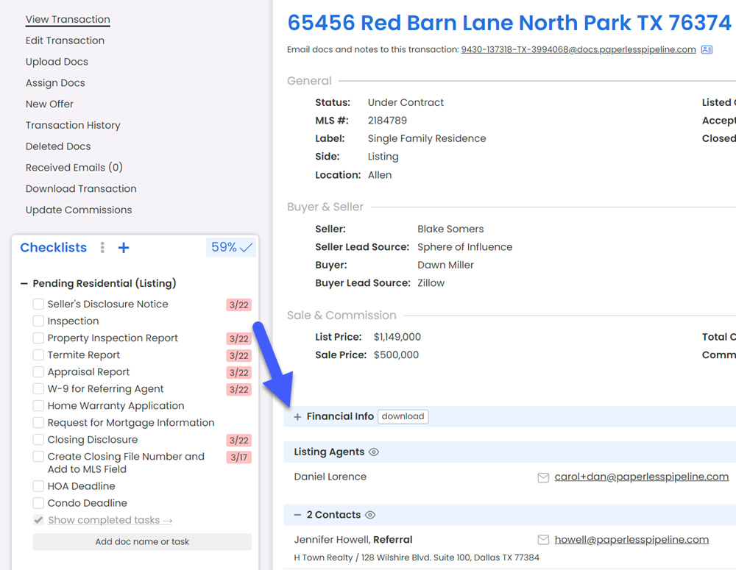
Task: Check Home Warranty Application box
Action: tap(38, 406)
